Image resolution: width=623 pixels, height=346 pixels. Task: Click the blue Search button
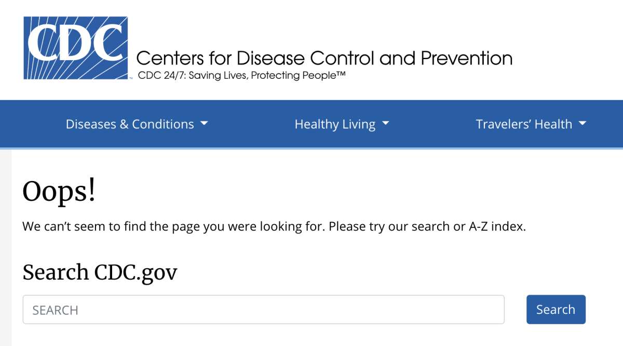(556, 310)
